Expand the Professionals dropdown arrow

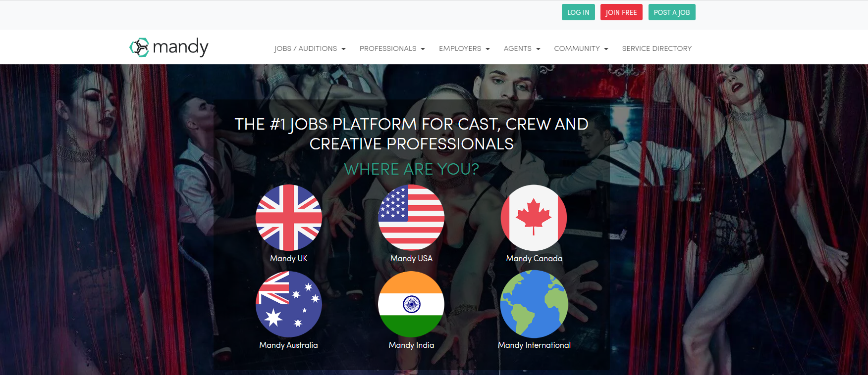tap(423, 49)
